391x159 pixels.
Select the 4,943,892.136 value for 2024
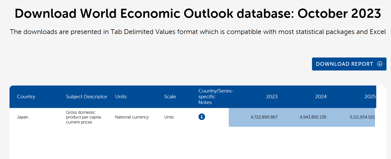(x=313, y=117)
